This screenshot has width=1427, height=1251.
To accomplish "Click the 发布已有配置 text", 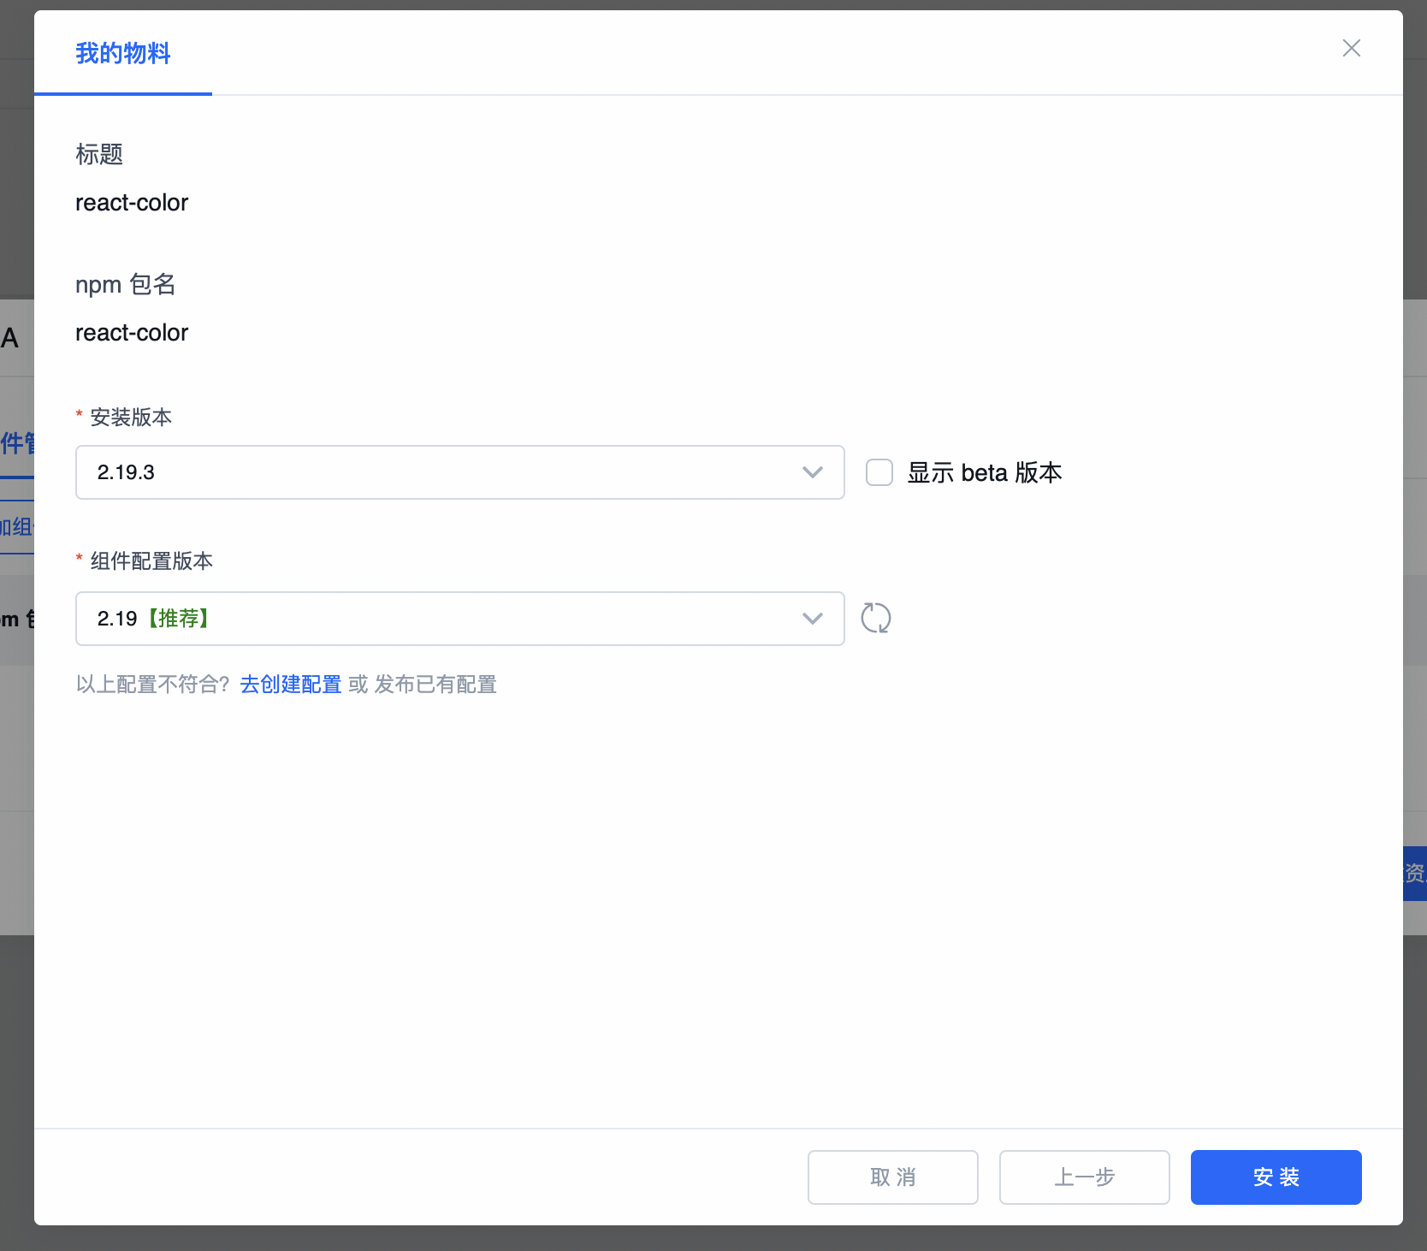I will 435,685.
